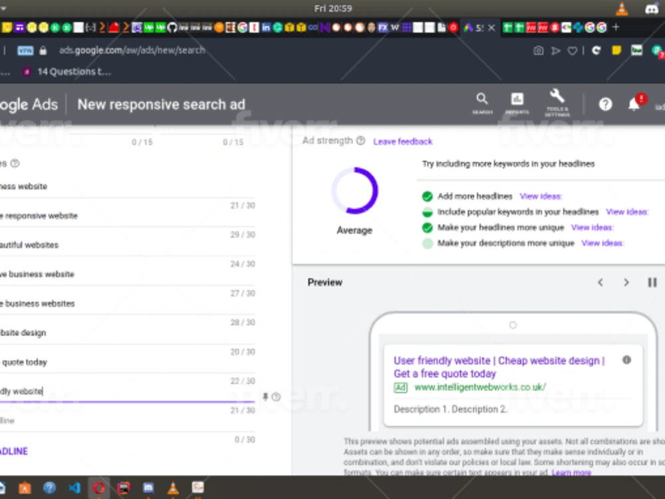665x499 pixels.
Task: View ideas for Include popular keywords
Action: (626, 212)
